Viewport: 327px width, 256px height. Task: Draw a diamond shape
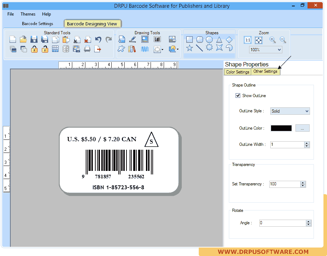point(229,40)
